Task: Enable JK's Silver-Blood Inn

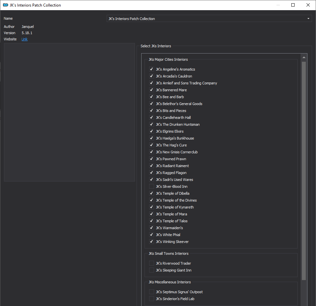Action: point(151,186)
